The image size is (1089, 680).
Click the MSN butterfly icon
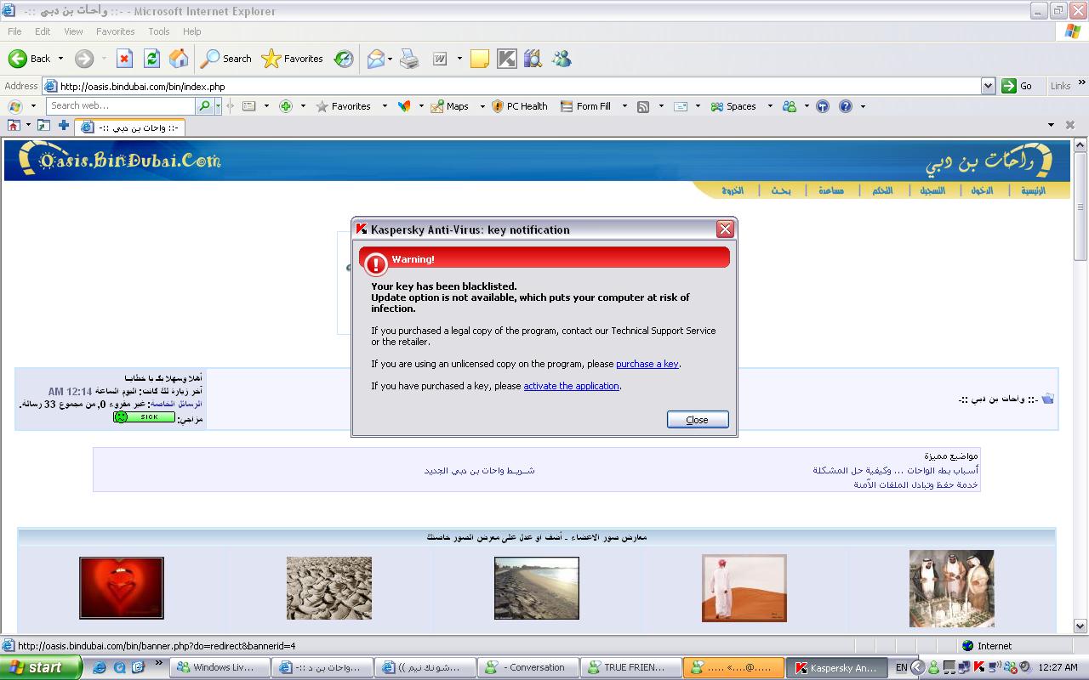(x=404, y=106)
